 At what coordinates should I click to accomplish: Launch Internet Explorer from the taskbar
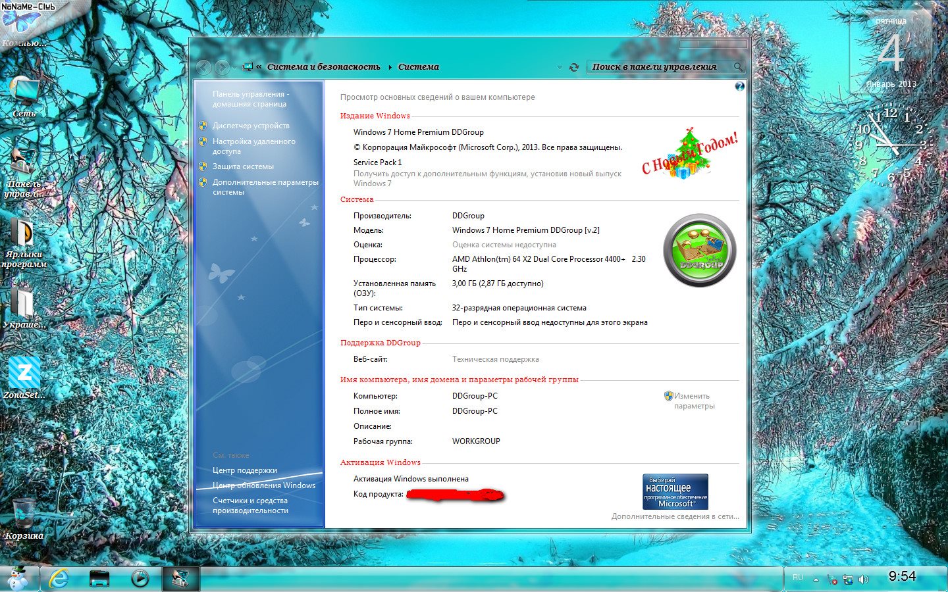tap(58, 578)
